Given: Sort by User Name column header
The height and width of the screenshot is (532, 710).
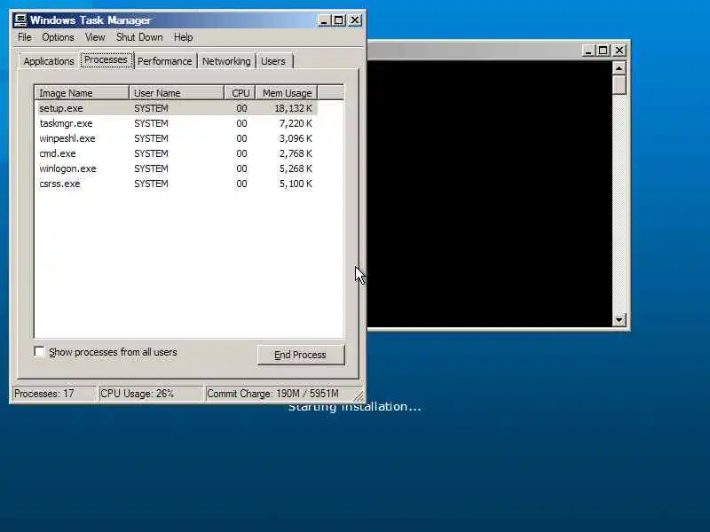Looking at the screenshot, I should click(x=177, y=93).
